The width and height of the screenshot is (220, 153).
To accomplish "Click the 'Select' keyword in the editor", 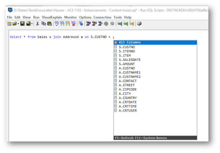I will 16,37.
